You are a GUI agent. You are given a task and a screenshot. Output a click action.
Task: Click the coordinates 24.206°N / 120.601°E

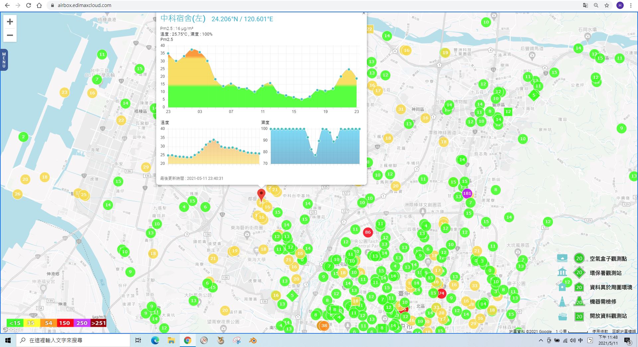pyautogui.click(x=242, y=19)
